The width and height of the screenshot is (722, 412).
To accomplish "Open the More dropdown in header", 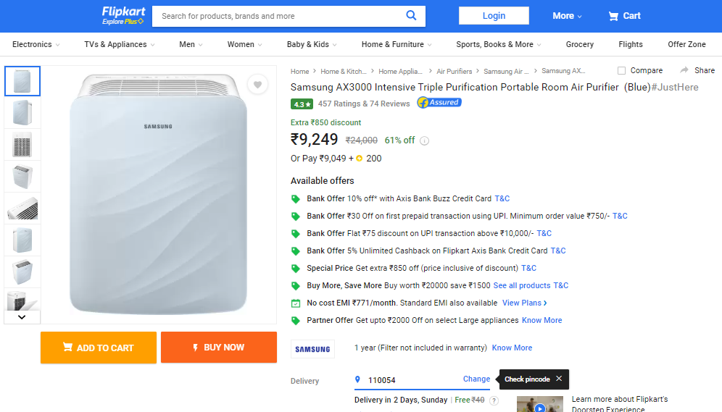I will [567, 16].
